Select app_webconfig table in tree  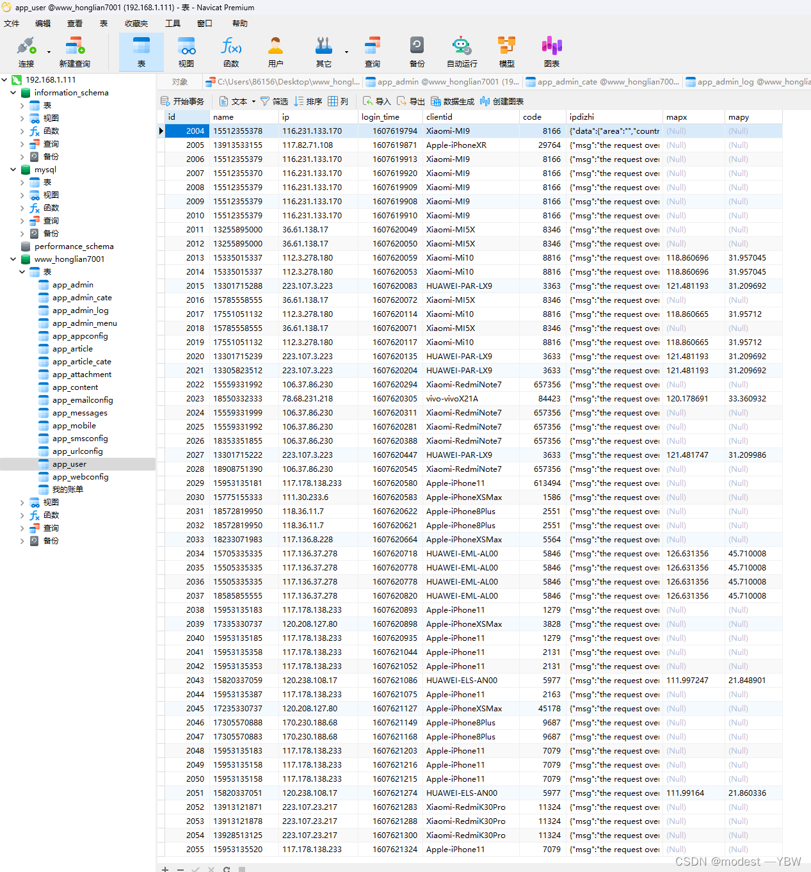(x=81, y=477)
